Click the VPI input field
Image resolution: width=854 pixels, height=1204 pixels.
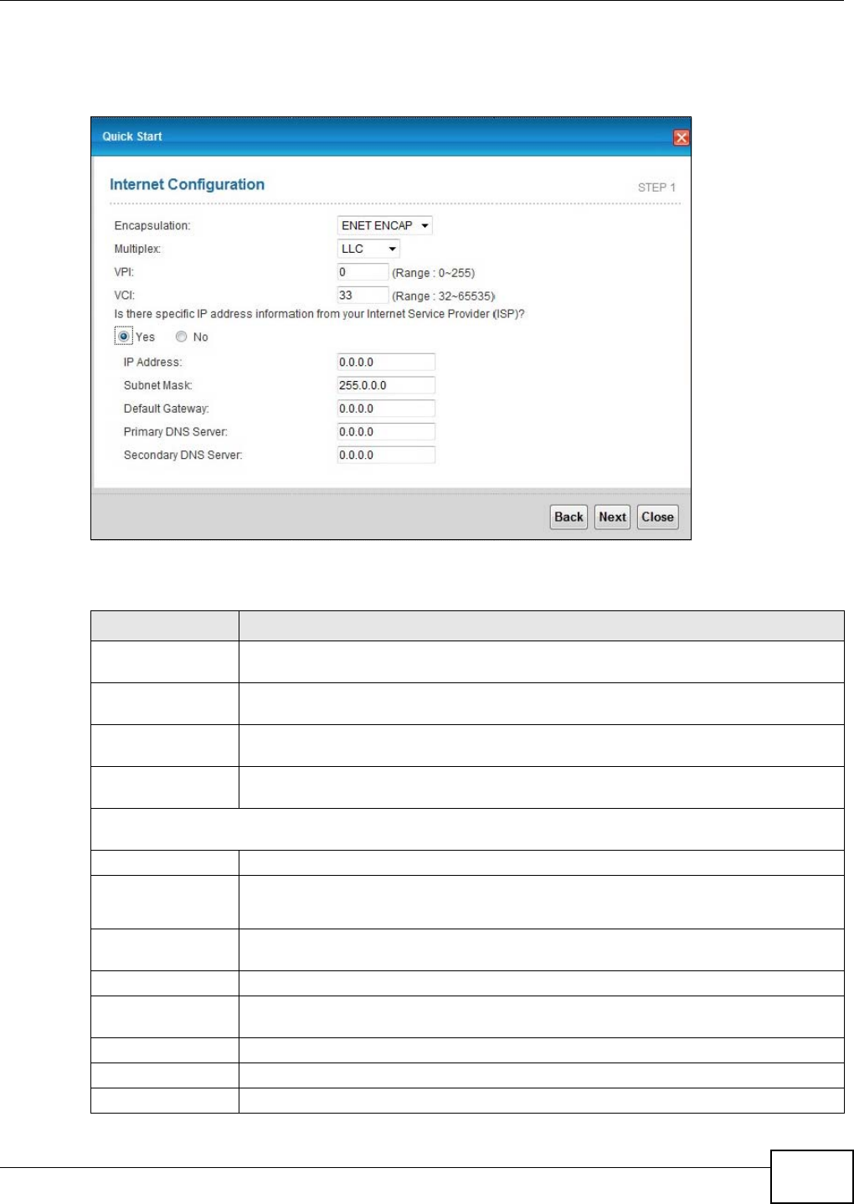(363, 272)
